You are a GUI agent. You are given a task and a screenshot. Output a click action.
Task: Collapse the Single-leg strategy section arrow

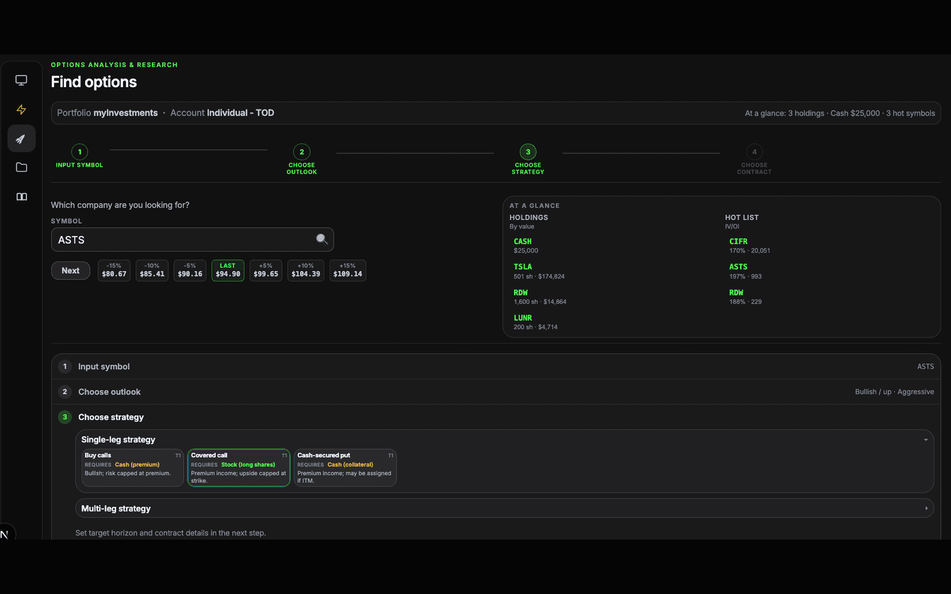coord(926,440)
